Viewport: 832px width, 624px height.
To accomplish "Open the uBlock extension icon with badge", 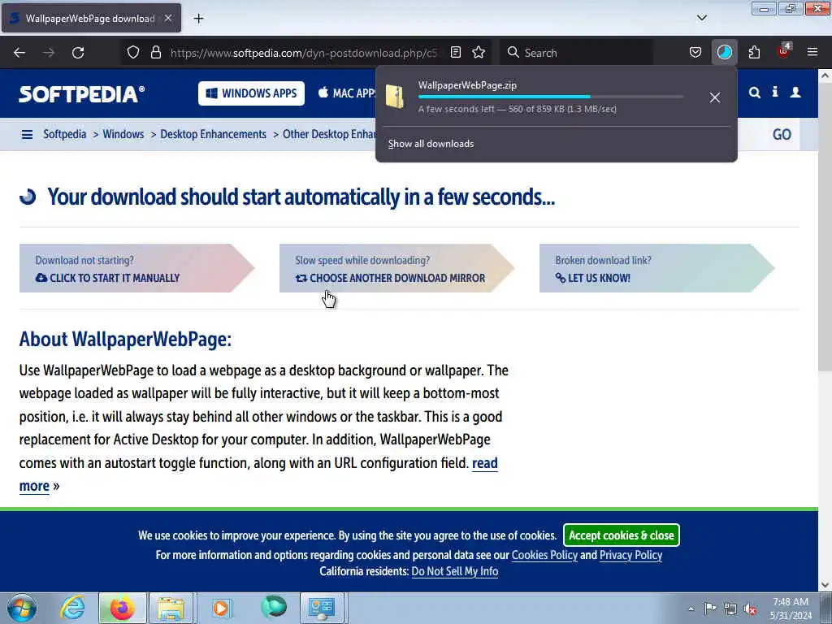I will pos(784,52).
